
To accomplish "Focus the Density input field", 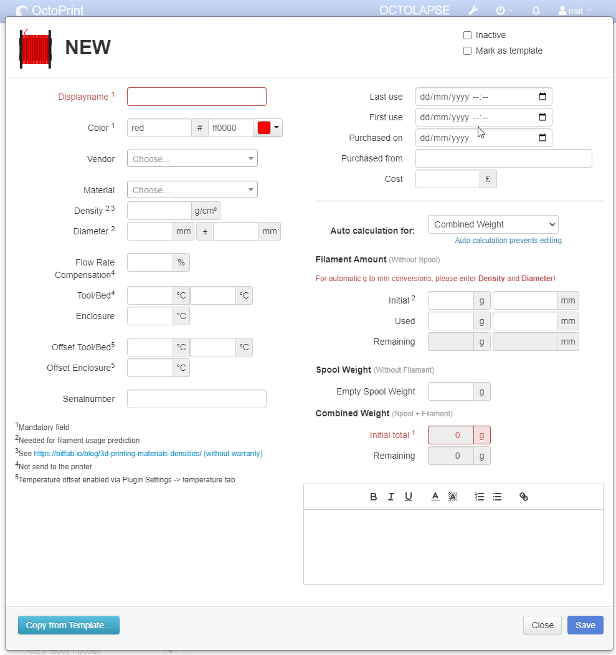I will [159, 211].
